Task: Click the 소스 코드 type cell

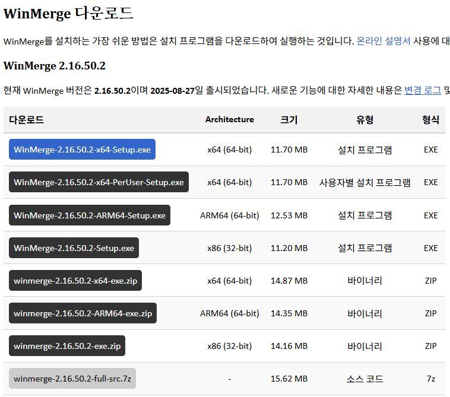Action: click(365, 379)
